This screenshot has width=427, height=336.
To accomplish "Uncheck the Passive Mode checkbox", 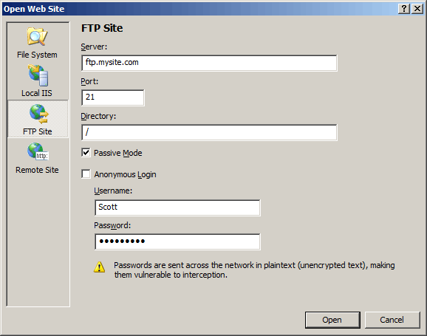I will tap(86, 153).
